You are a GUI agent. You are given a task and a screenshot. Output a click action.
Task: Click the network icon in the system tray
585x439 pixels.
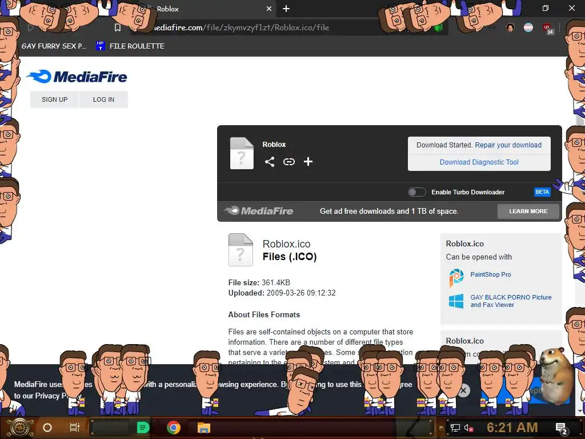[455, 428]
